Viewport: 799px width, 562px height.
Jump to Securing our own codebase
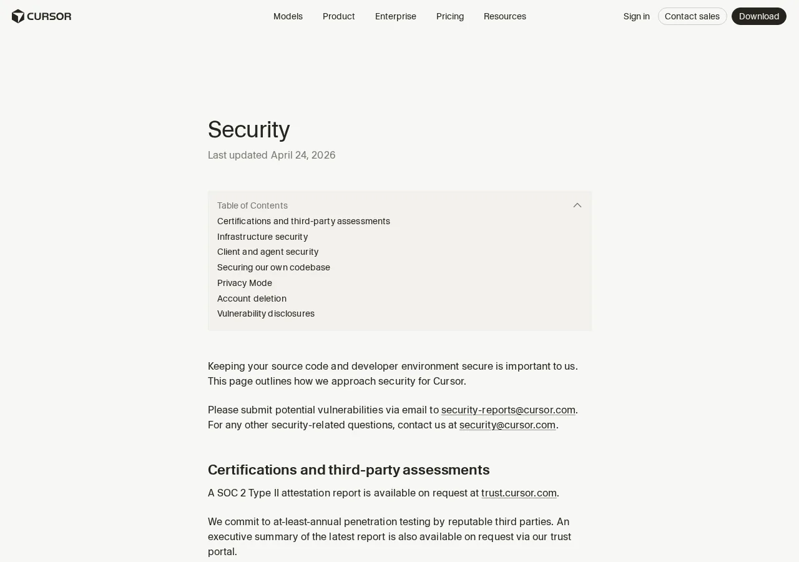(x=273, y=267)
